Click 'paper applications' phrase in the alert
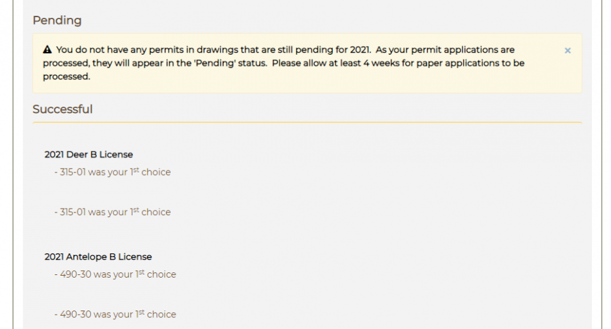Image resolution: width=611 pixels, height=329 pixels. [x=455, y=63]
